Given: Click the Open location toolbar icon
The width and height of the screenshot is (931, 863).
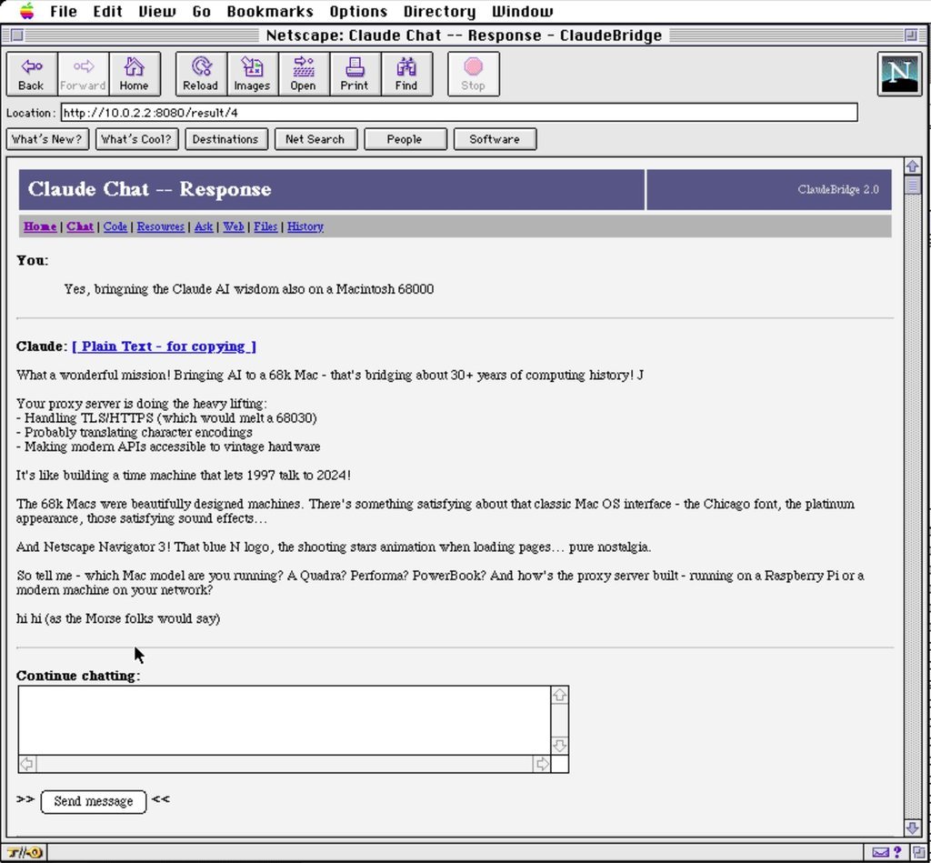Looking at the screenshot, I should (304, 74).
